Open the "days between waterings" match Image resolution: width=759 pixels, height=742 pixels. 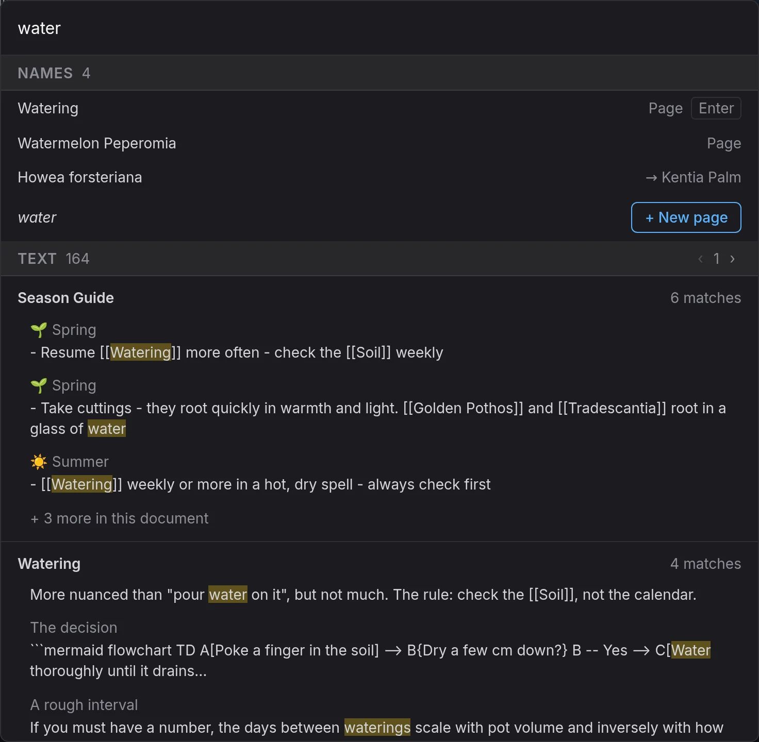pyautogui.click(x=379, y=717)
